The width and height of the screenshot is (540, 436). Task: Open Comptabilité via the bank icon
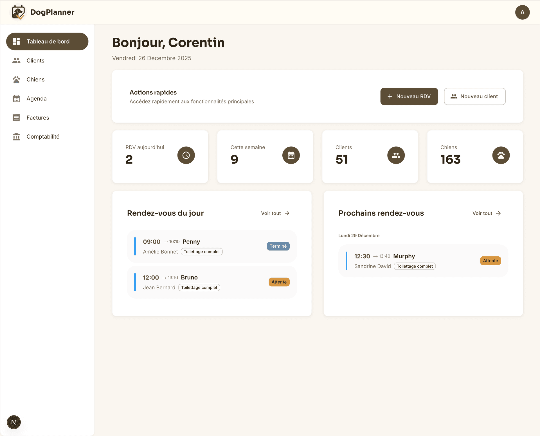pos(16,137)
